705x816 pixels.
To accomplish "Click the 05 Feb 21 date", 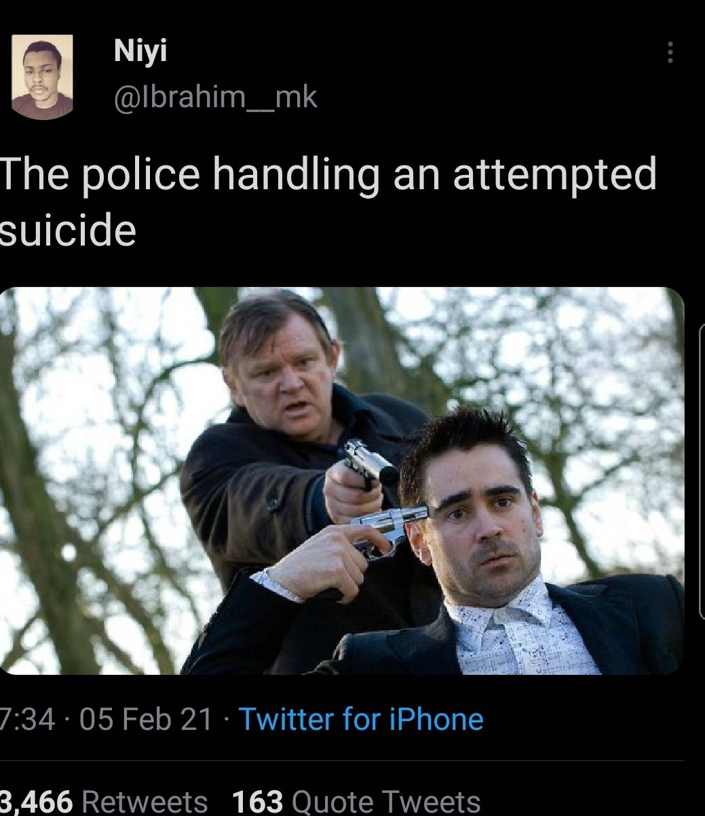I will point(146,719).
